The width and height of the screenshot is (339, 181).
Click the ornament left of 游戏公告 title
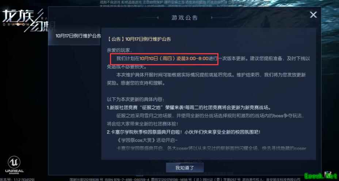coord(157,18)
